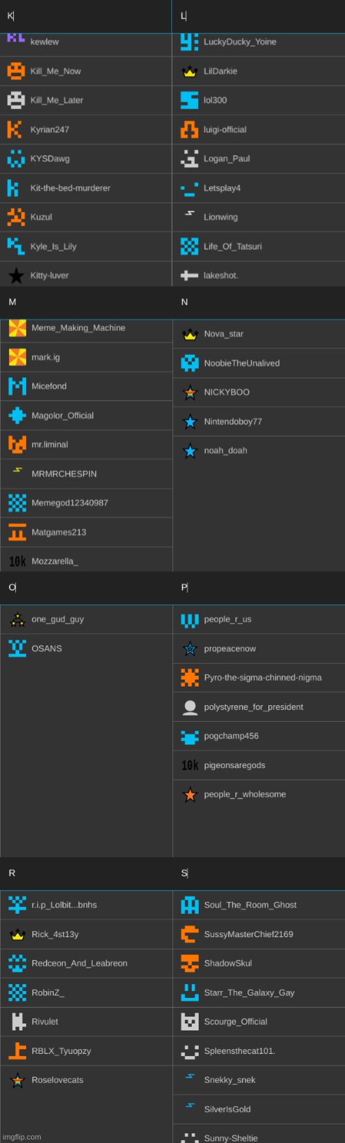Open Redceon_And_Leabreon profile

click(79, 963)
